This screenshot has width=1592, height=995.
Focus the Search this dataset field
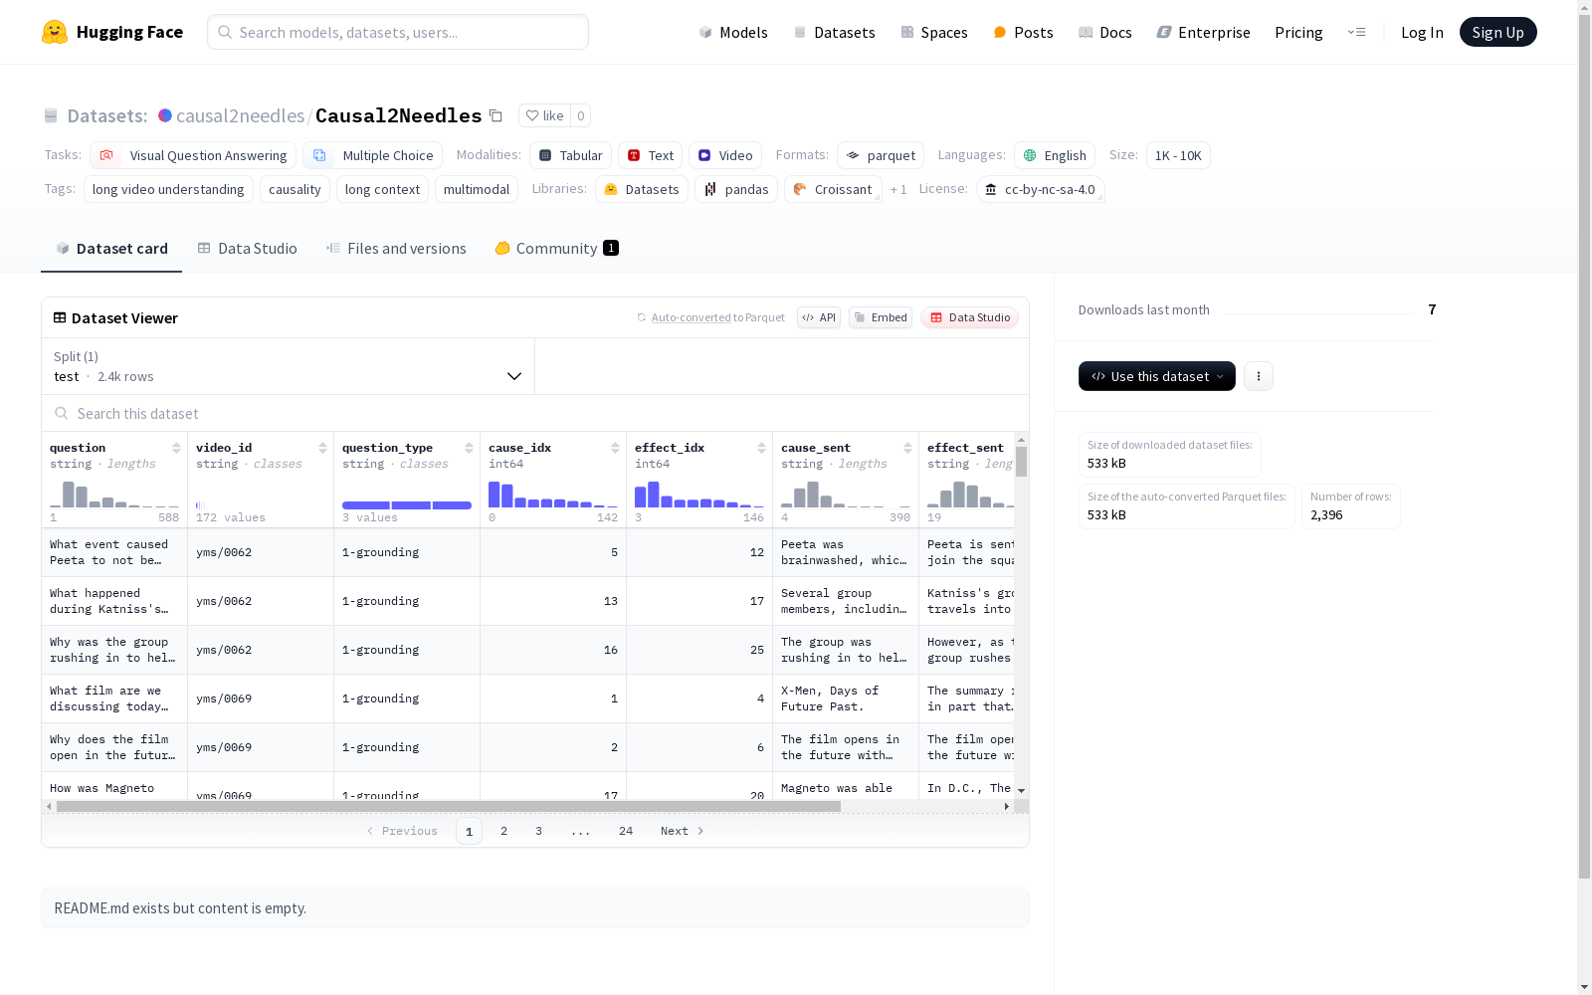coord(535,413)
